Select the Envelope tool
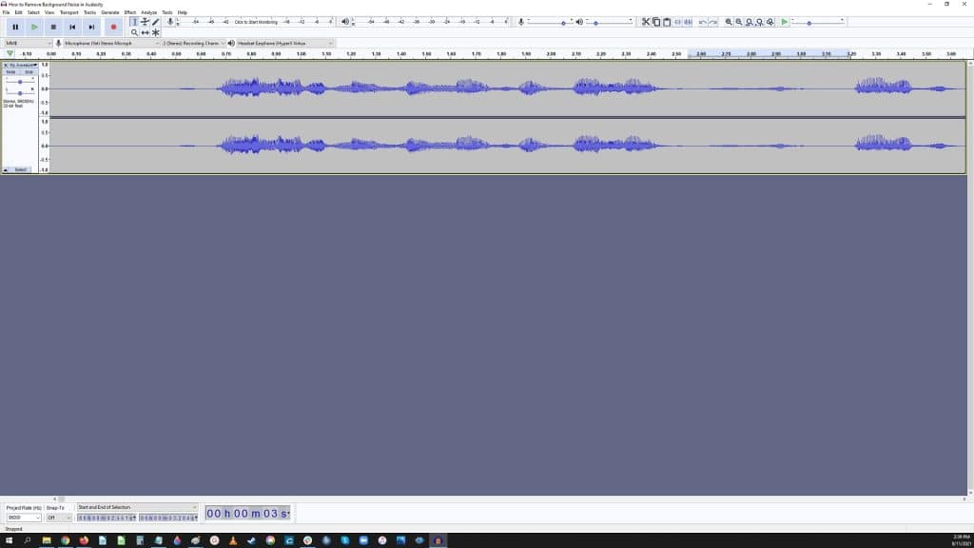974x548 pixels. click(x=145, y=22)
